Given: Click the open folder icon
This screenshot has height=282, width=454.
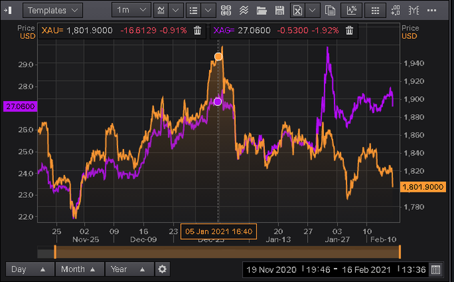Looking at the screenshot, I should [x=262, y=11].
